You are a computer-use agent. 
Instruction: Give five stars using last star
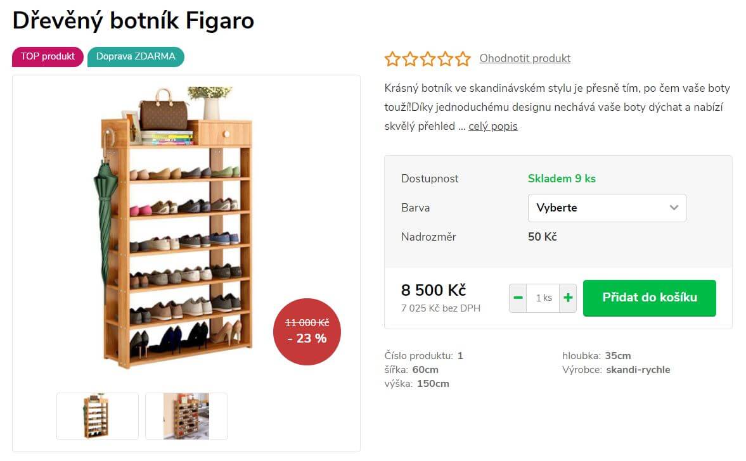463,58
